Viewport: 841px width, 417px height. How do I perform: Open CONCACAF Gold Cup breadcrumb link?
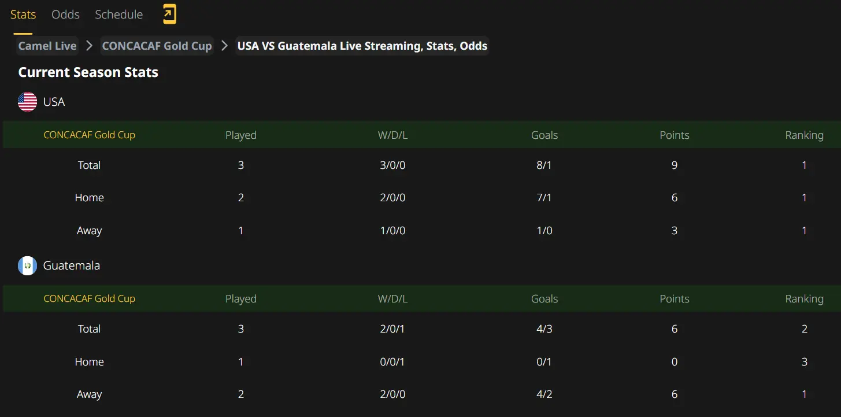(x=157, y=46)
